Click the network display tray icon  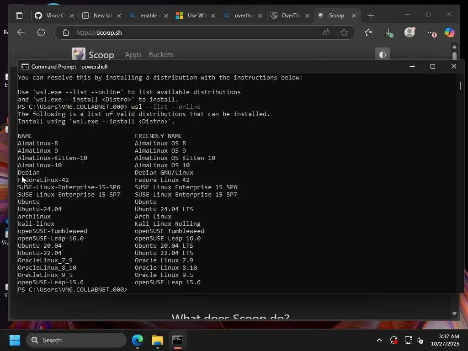408,340
